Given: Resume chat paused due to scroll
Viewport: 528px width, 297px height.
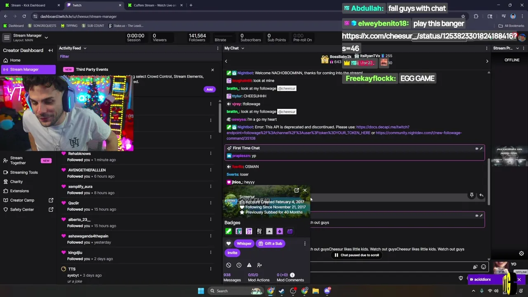Looking at the screenshot, I should [x=356, y=255].
